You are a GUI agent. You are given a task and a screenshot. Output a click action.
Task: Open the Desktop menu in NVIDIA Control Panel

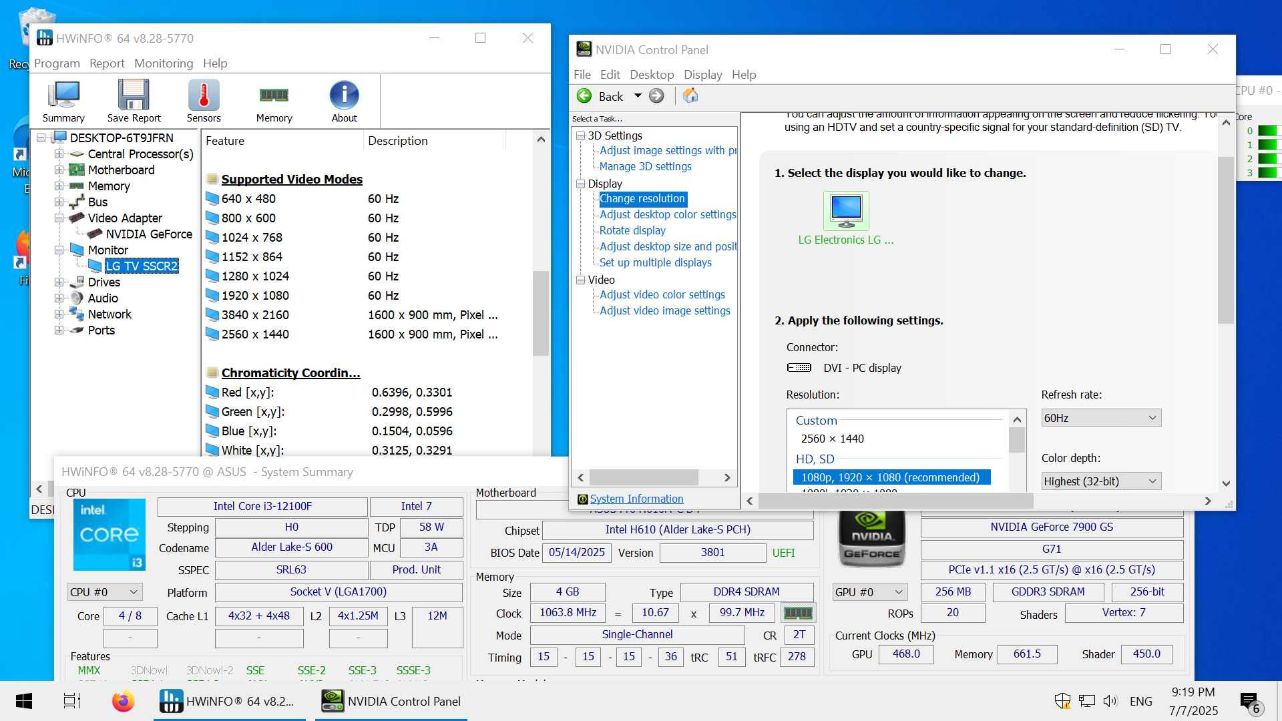(x=651, y=75)
